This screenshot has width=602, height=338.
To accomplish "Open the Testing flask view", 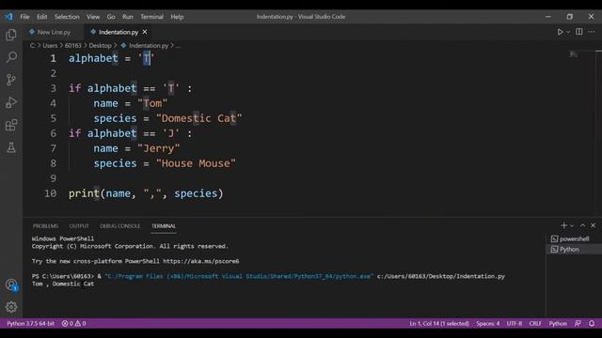I will pos(11,147).
